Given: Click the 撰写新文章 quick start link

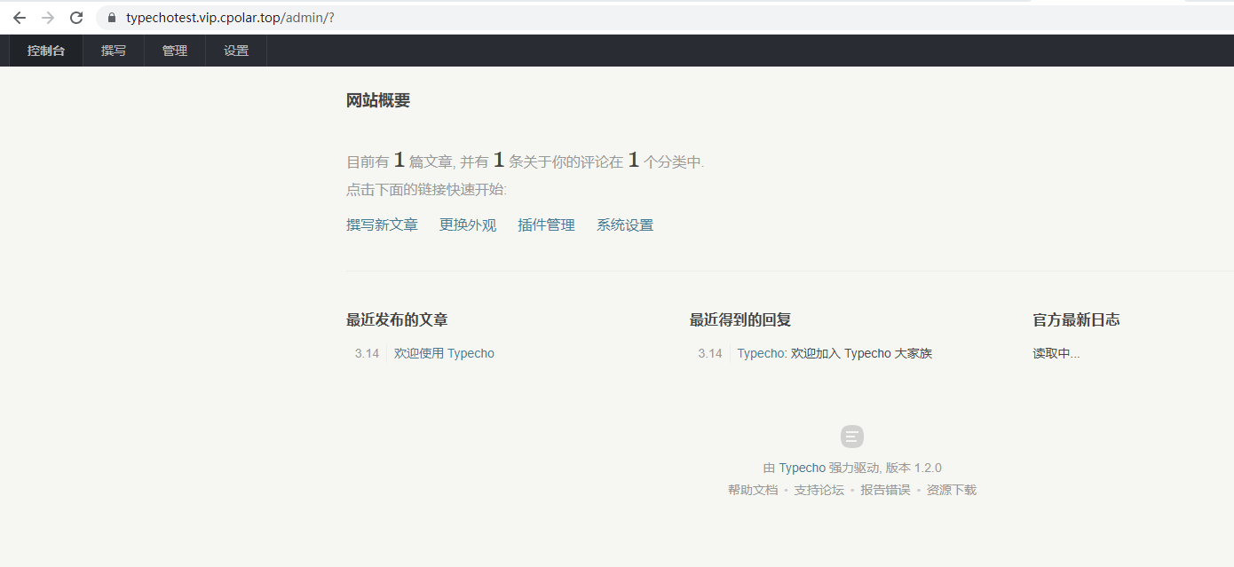Looking at the screenshot, I should click(x=382, y=224).
